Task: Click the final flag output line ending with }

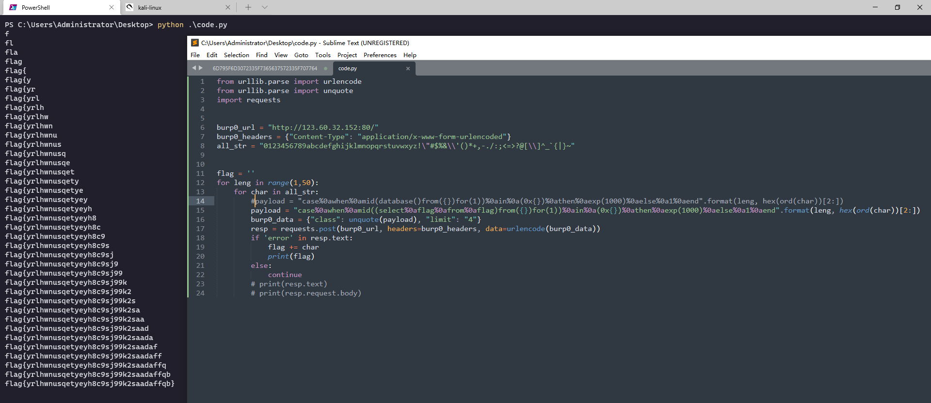Action: coord(90,384)
